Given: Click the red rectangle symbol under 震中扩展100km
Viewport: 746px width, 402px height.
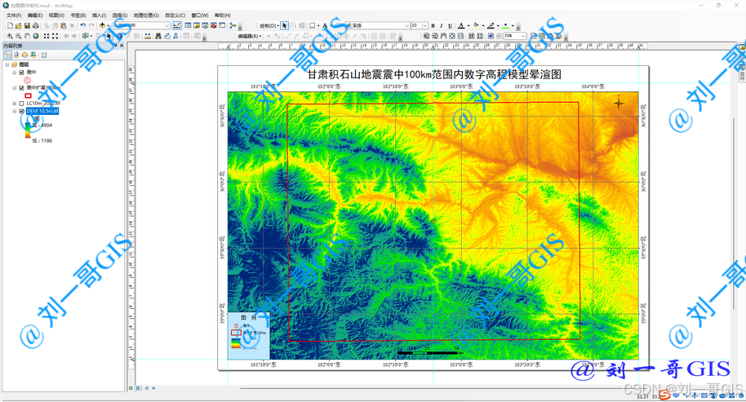Looking at the screenshot, I should click(x=28, y=96).
